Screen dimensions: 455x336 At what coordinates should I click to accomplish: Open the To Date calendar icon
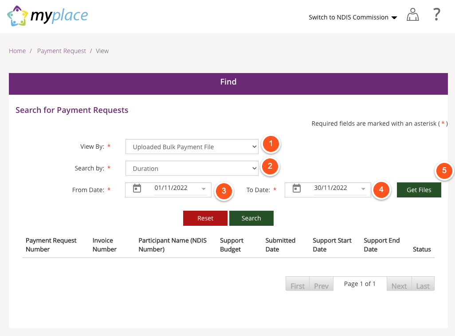297,189
